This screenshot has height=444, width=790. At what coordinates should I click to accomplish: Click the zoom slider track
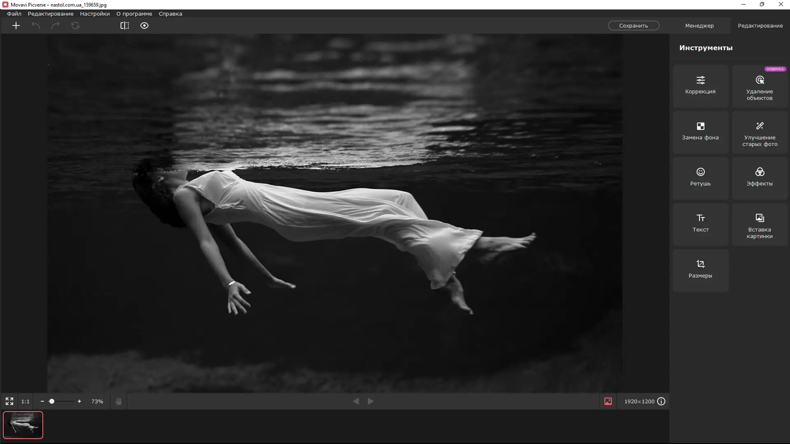[66, 401]
